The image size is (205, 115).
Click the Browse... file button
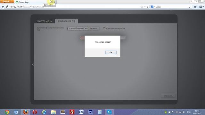[94, 28]
